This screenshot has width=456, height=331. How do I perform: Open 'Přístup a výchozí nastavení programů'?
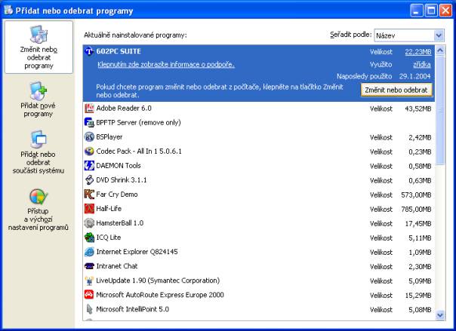click(x=38, y=210)
